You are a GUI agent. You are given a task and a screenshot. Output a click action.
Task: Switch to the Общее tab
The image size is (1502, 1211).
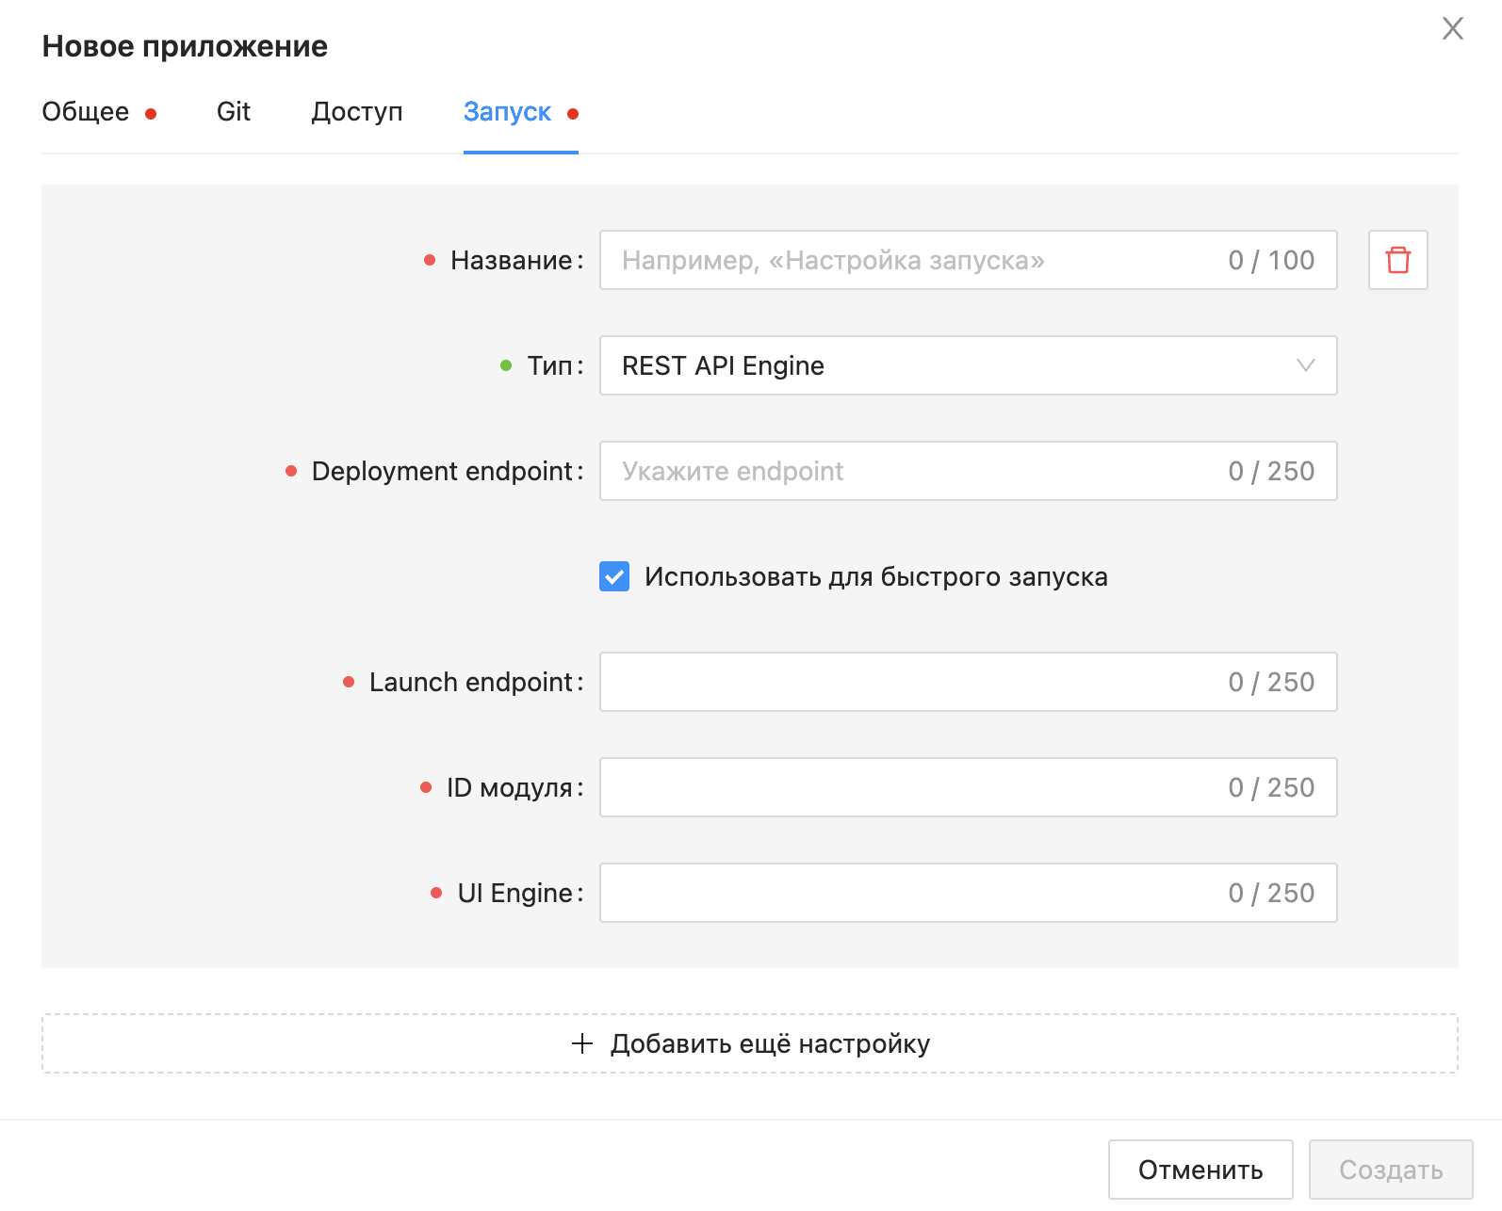86,112
